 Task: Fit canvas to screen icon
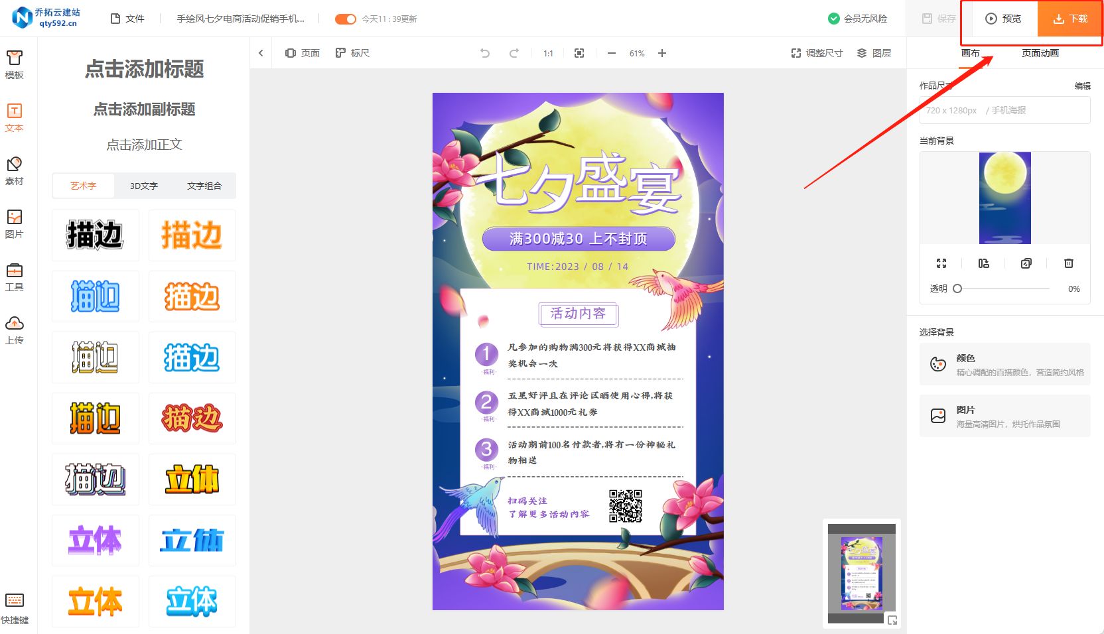pos(579,53)
